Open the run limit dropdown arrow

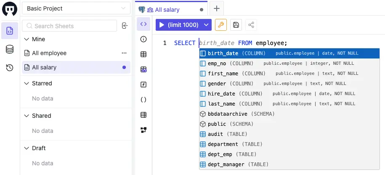tap(206, 25)
